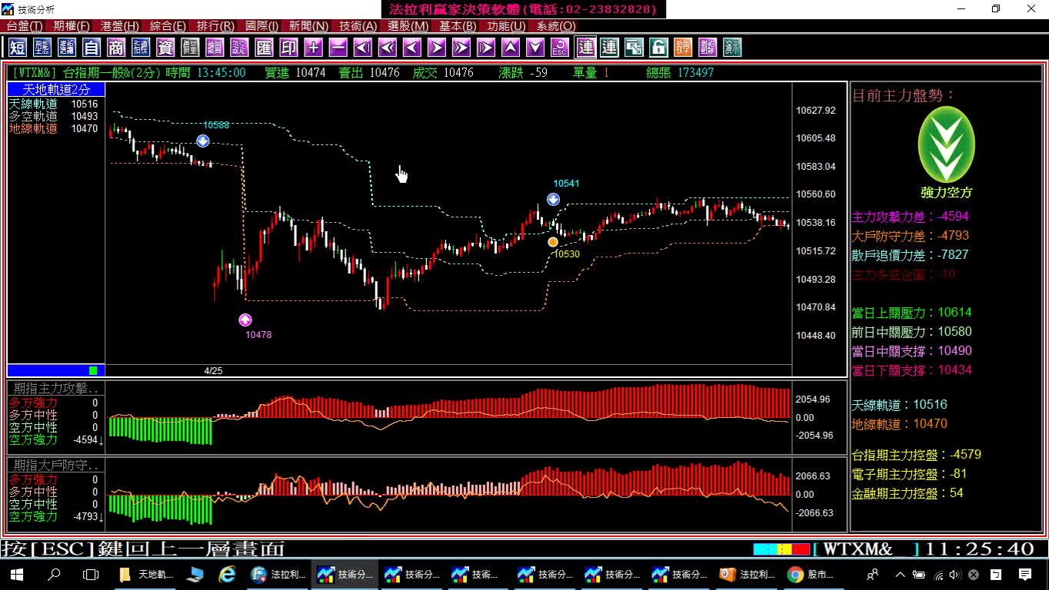Viewport: 1049px width, 590px height.
Task: Toggle the highlighted 連 link button
Action: pos(585,48)
